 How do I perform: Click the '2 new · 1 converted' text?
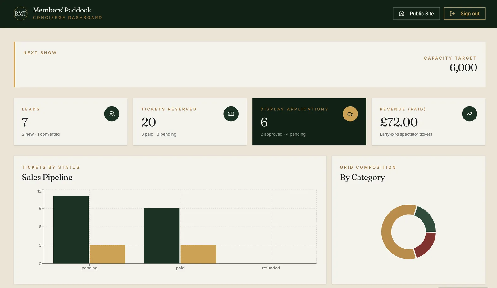pyautogui.click(x=41, y=134)
